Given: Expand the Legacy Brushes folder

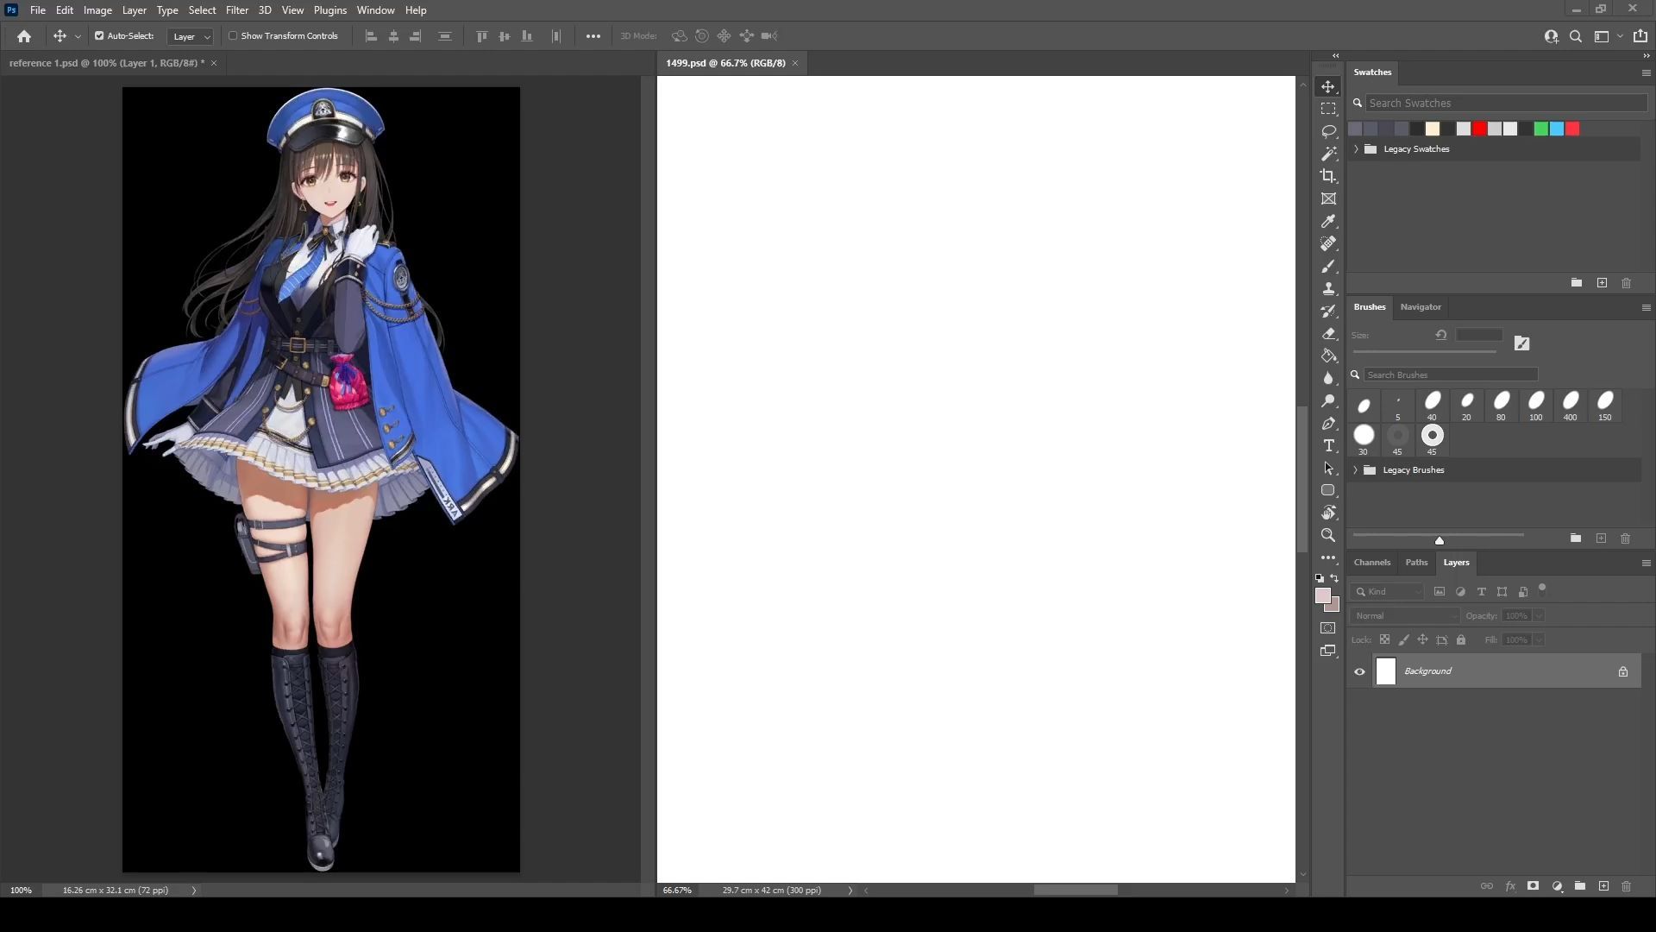Looking at the screenshot, I should 1356,470.
